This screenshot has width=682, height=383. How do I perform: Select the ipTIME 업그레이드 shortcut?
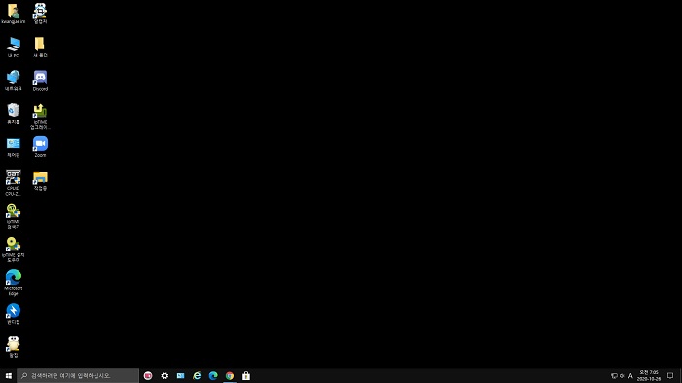40,116
